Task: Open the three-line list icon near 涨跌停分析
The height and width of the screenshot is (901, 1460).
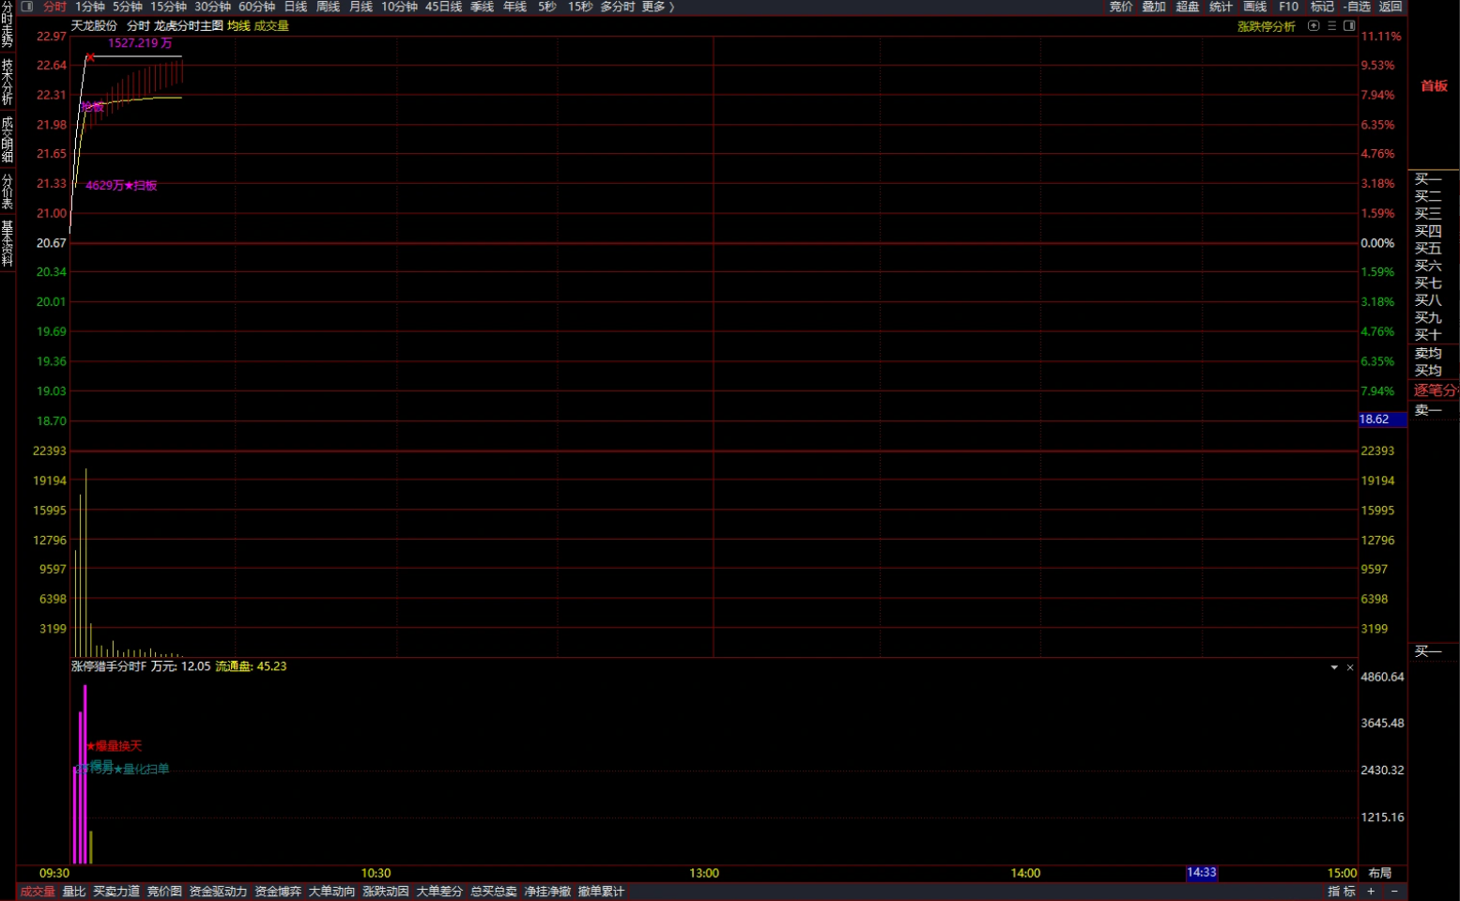Action: 1331,26
